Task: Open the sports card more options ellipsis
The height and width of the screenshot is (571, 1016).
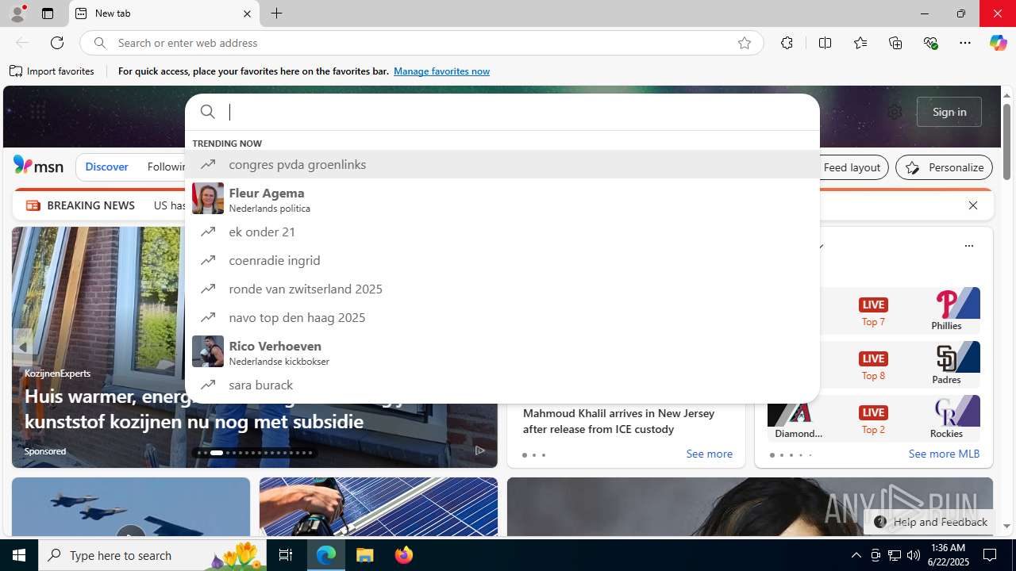Action: (x=968, y=246)
